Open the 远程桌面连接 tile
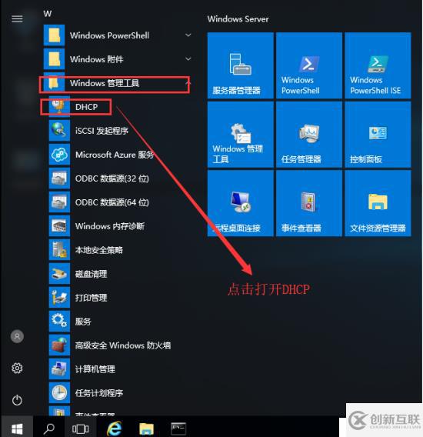This screenshot has width=423, height=437. [240, 203]
